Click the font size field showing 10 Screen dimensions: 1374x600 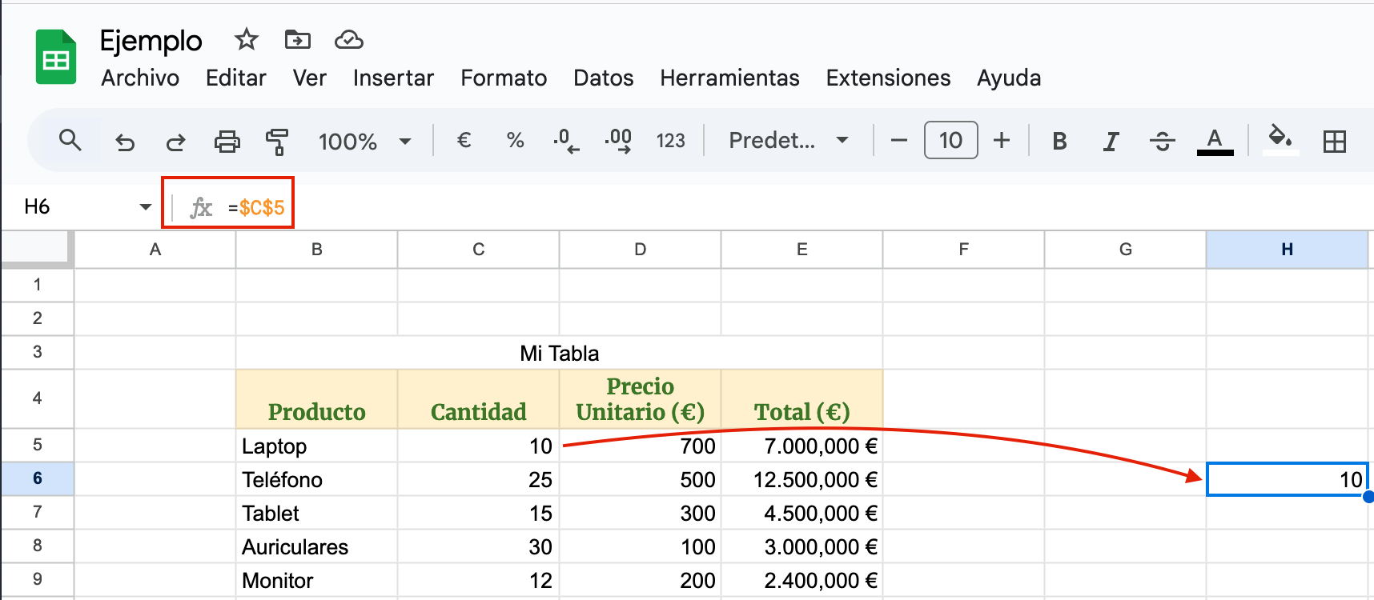(950, 141)
